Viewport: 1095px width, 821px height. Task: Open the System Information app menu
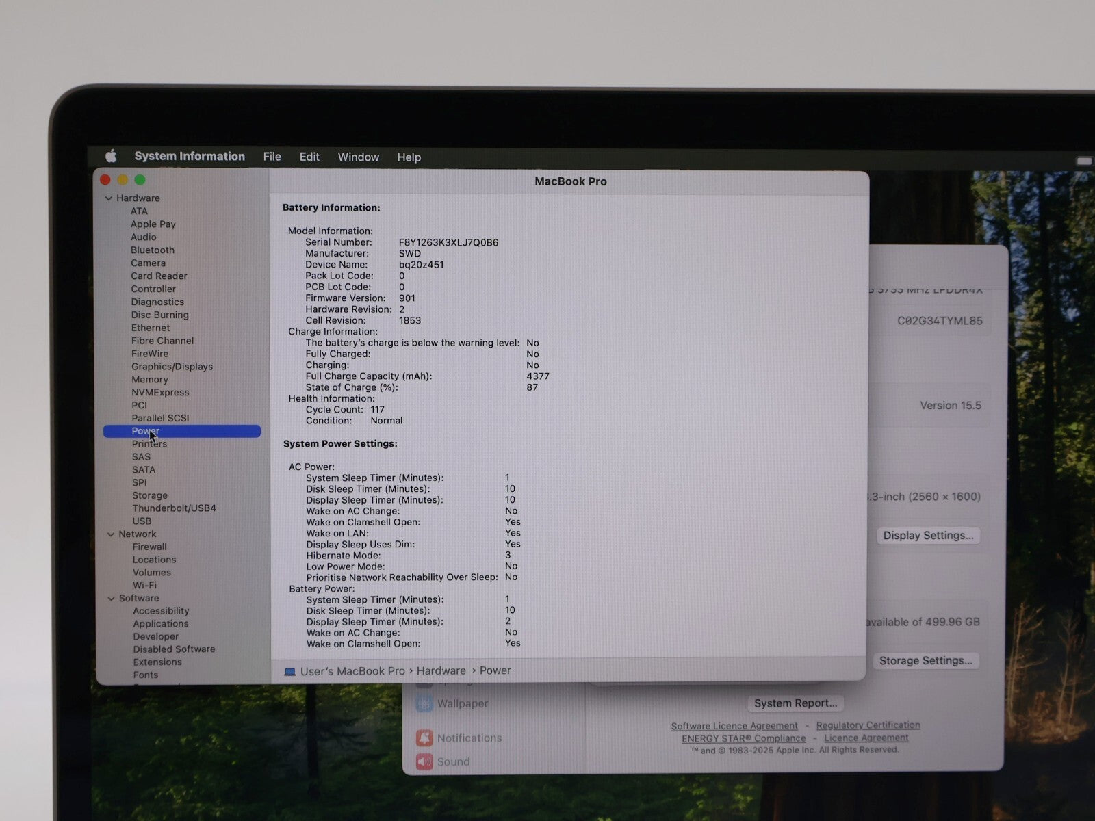click(190, 156)
